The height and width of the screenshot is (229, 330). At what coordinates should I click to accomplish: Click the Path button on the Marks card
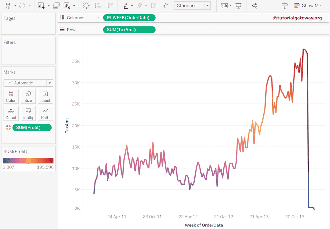pyautogui.click(x=45, y=113)
